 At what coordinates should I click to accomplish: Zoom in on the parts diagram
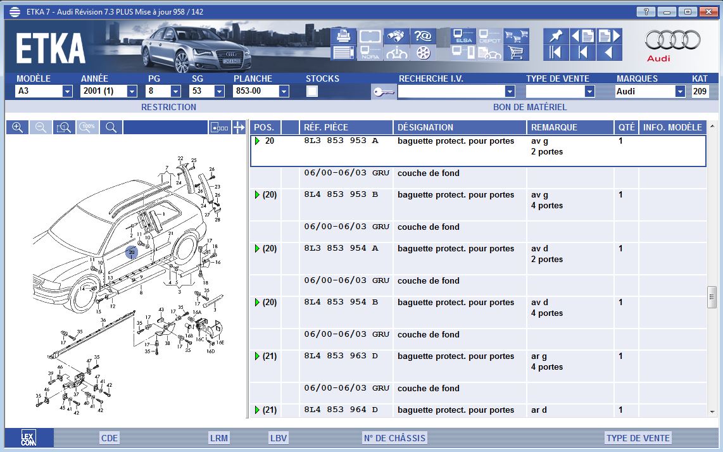pos(18,127)
